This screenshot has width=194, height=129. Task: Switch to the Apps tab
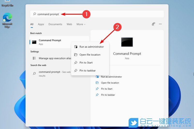41,24
